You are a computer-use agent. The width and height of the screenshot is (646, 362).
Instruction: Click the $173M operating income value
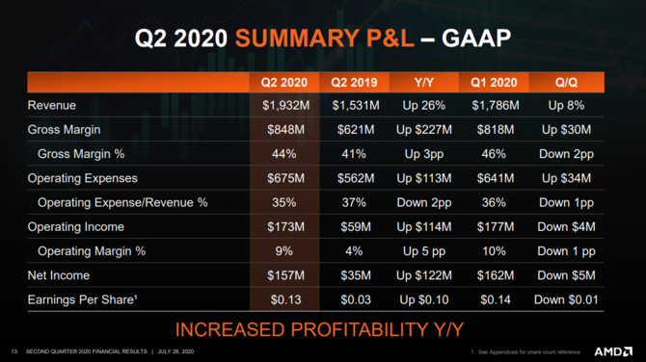point(286,227)
